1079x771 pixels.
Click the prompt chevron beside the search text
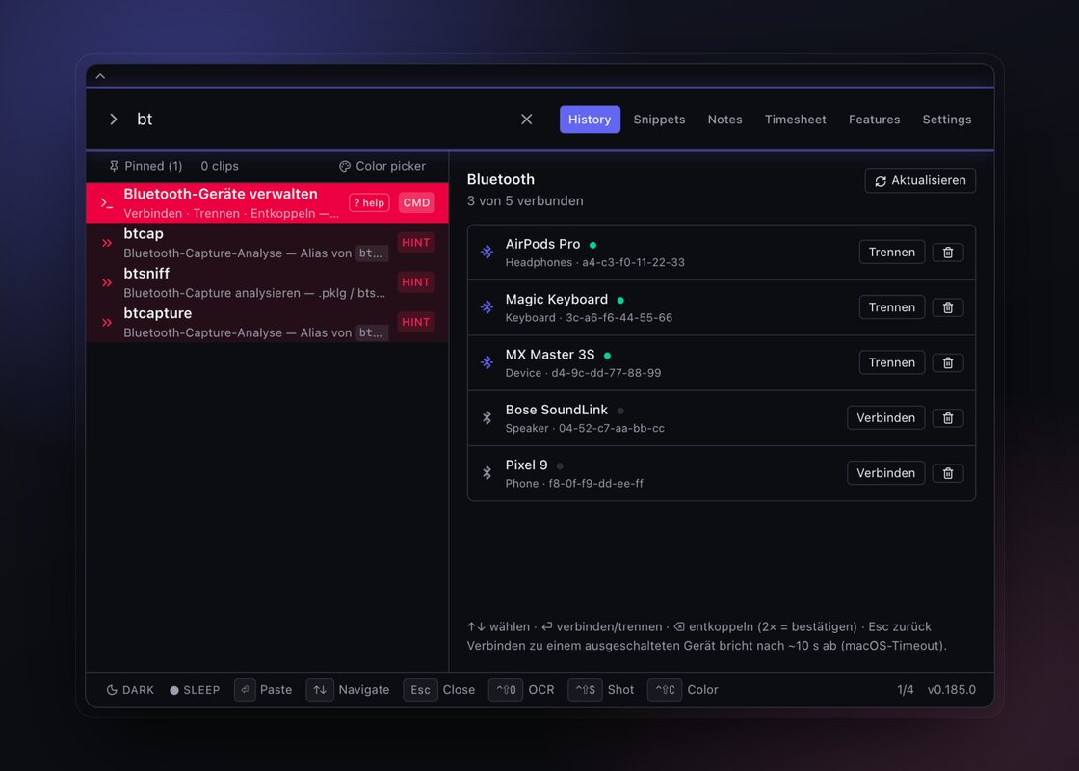[x=114, y=120]
